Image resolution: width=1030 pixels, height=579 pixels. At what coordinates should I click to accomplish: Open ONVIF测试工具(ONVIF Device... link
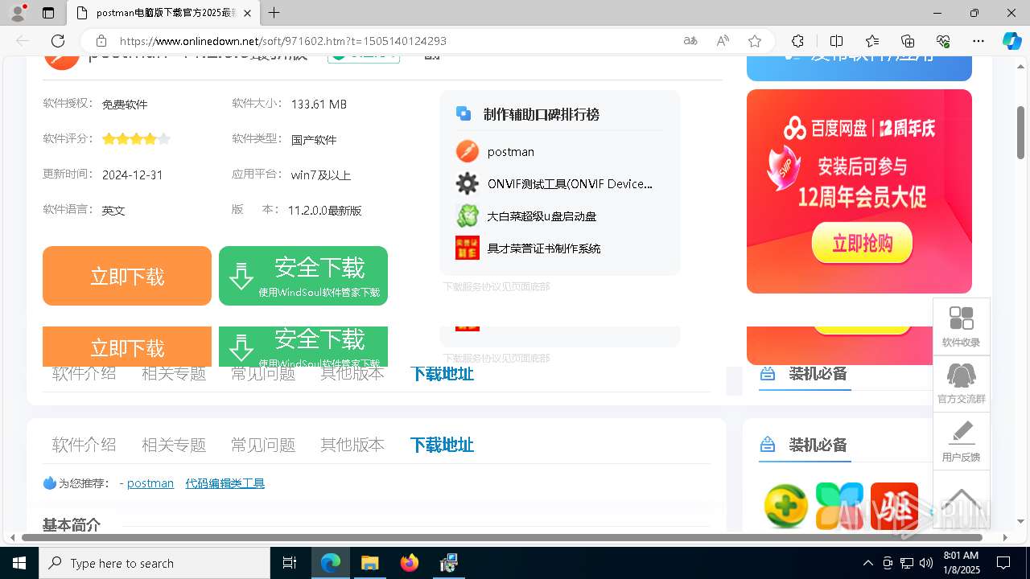coord(570,183)
